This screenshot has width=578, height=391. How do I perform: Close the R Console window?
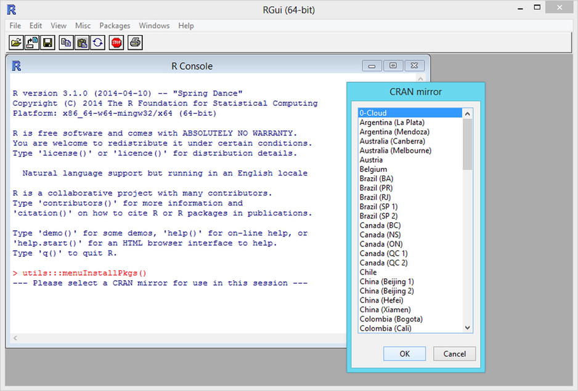pos(414,66)
